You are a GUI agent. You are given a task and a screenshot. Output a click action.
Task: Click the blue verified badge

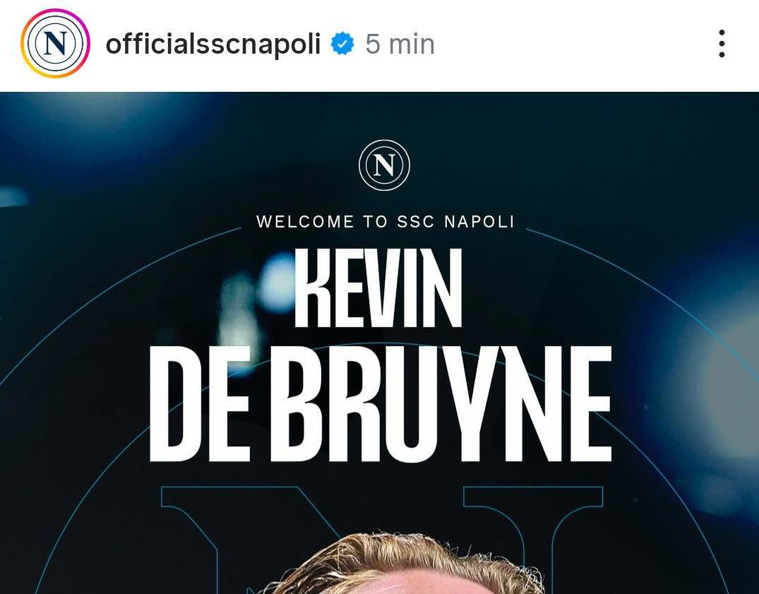(342, 44)
